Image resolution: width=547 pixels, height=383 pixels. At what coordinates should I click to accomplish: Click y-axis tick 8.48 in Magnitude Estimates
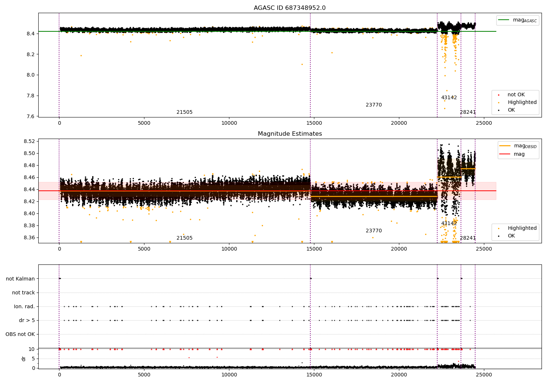pyautogui.click(x=29, y=166)
